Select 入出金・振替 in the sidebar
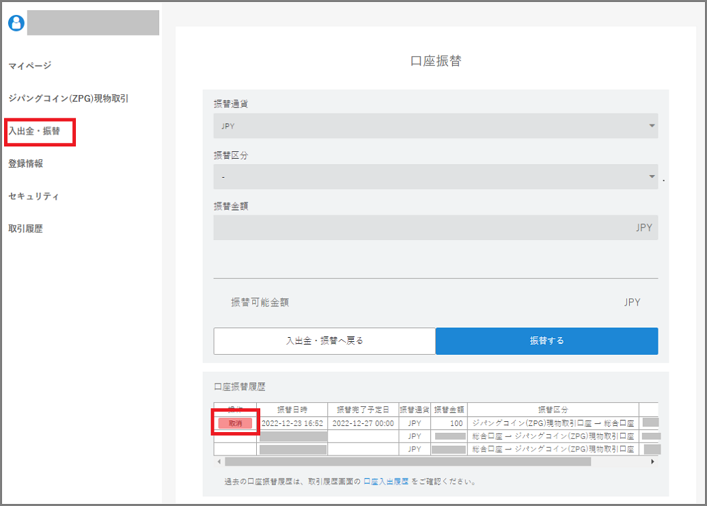 [x=34, y=131]
